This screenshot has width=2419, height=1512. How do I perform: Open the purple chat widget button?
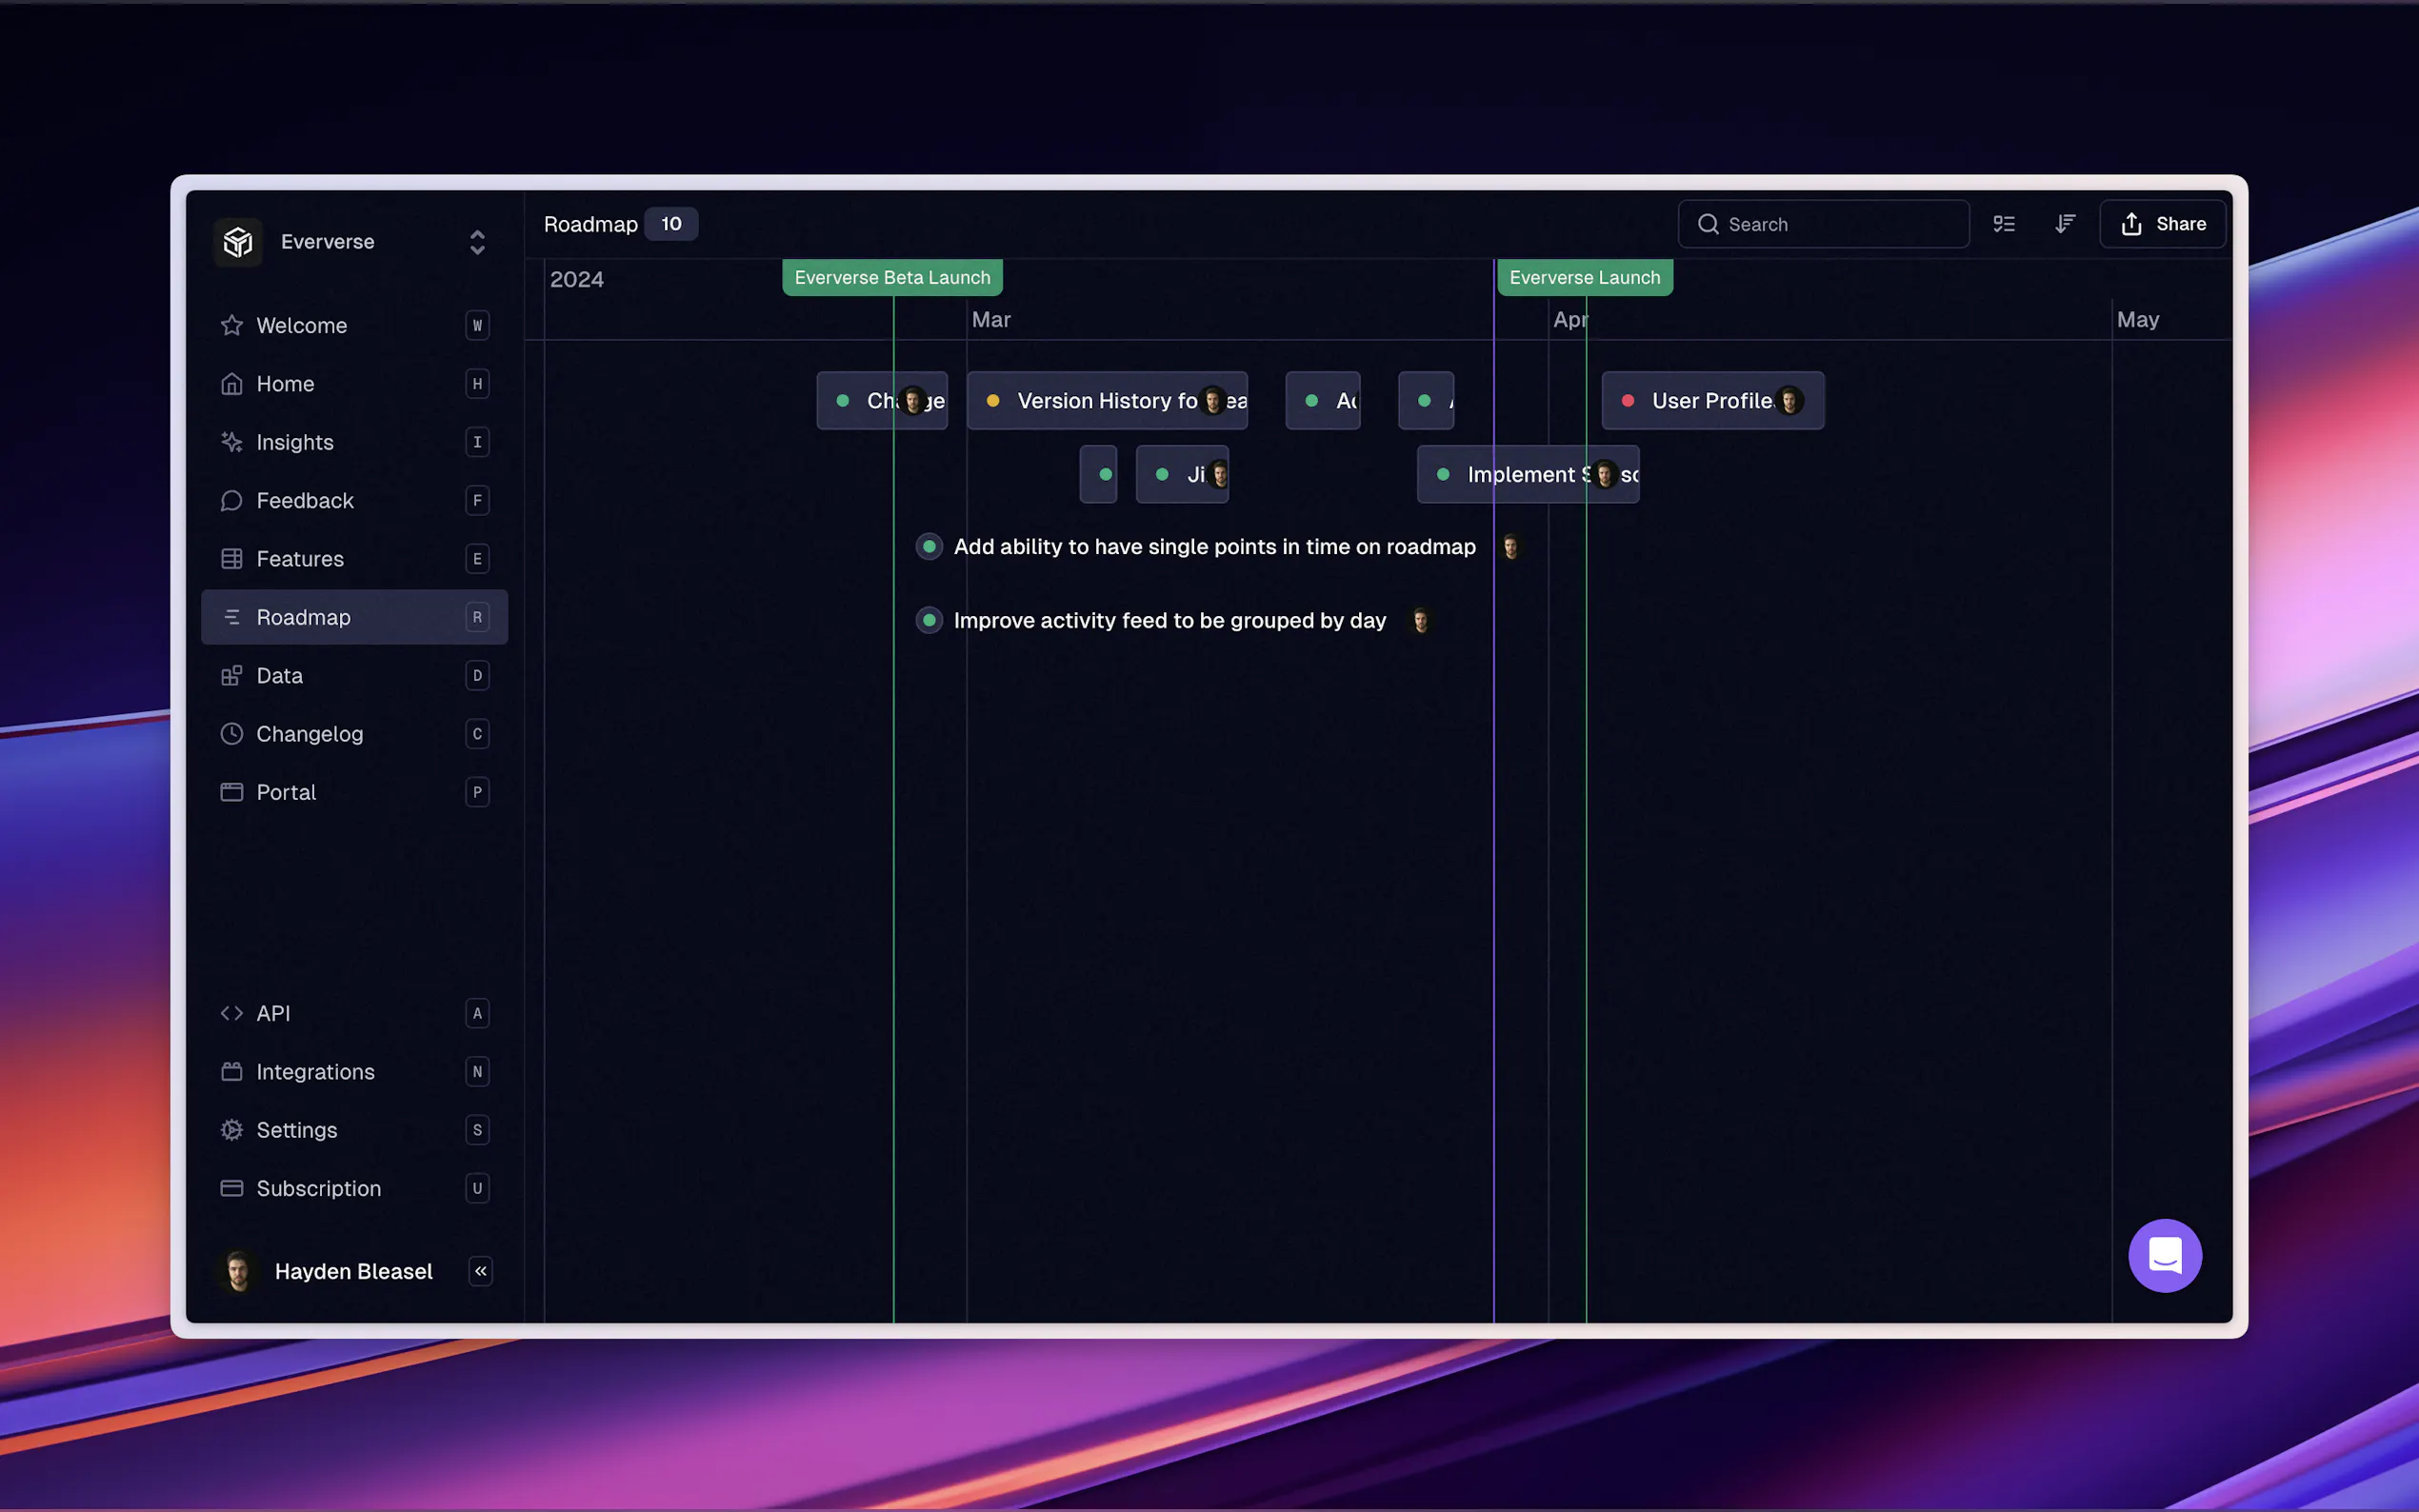point(2164,1256)
